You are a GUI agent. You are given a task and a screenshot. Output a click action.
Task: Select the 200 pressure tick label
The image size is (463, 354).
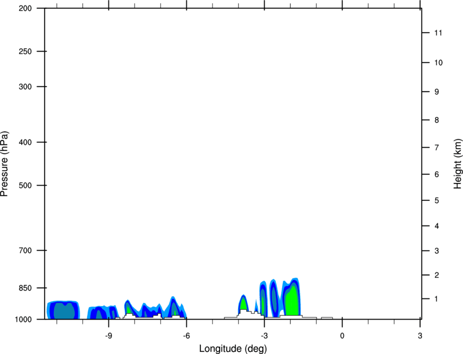coord(25,8)
